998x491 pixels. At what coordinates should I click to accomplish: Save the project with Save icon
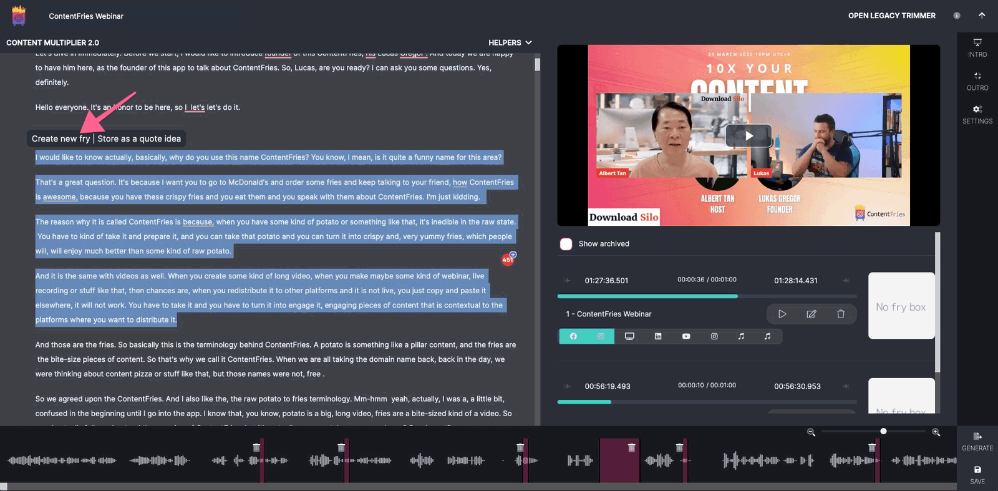[x=977, y=475]
